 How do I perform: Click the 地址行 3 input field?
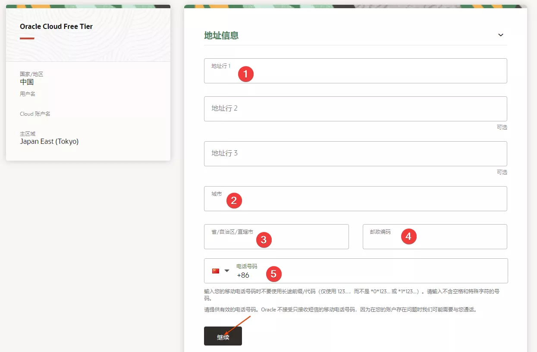[x=355, y=154]
